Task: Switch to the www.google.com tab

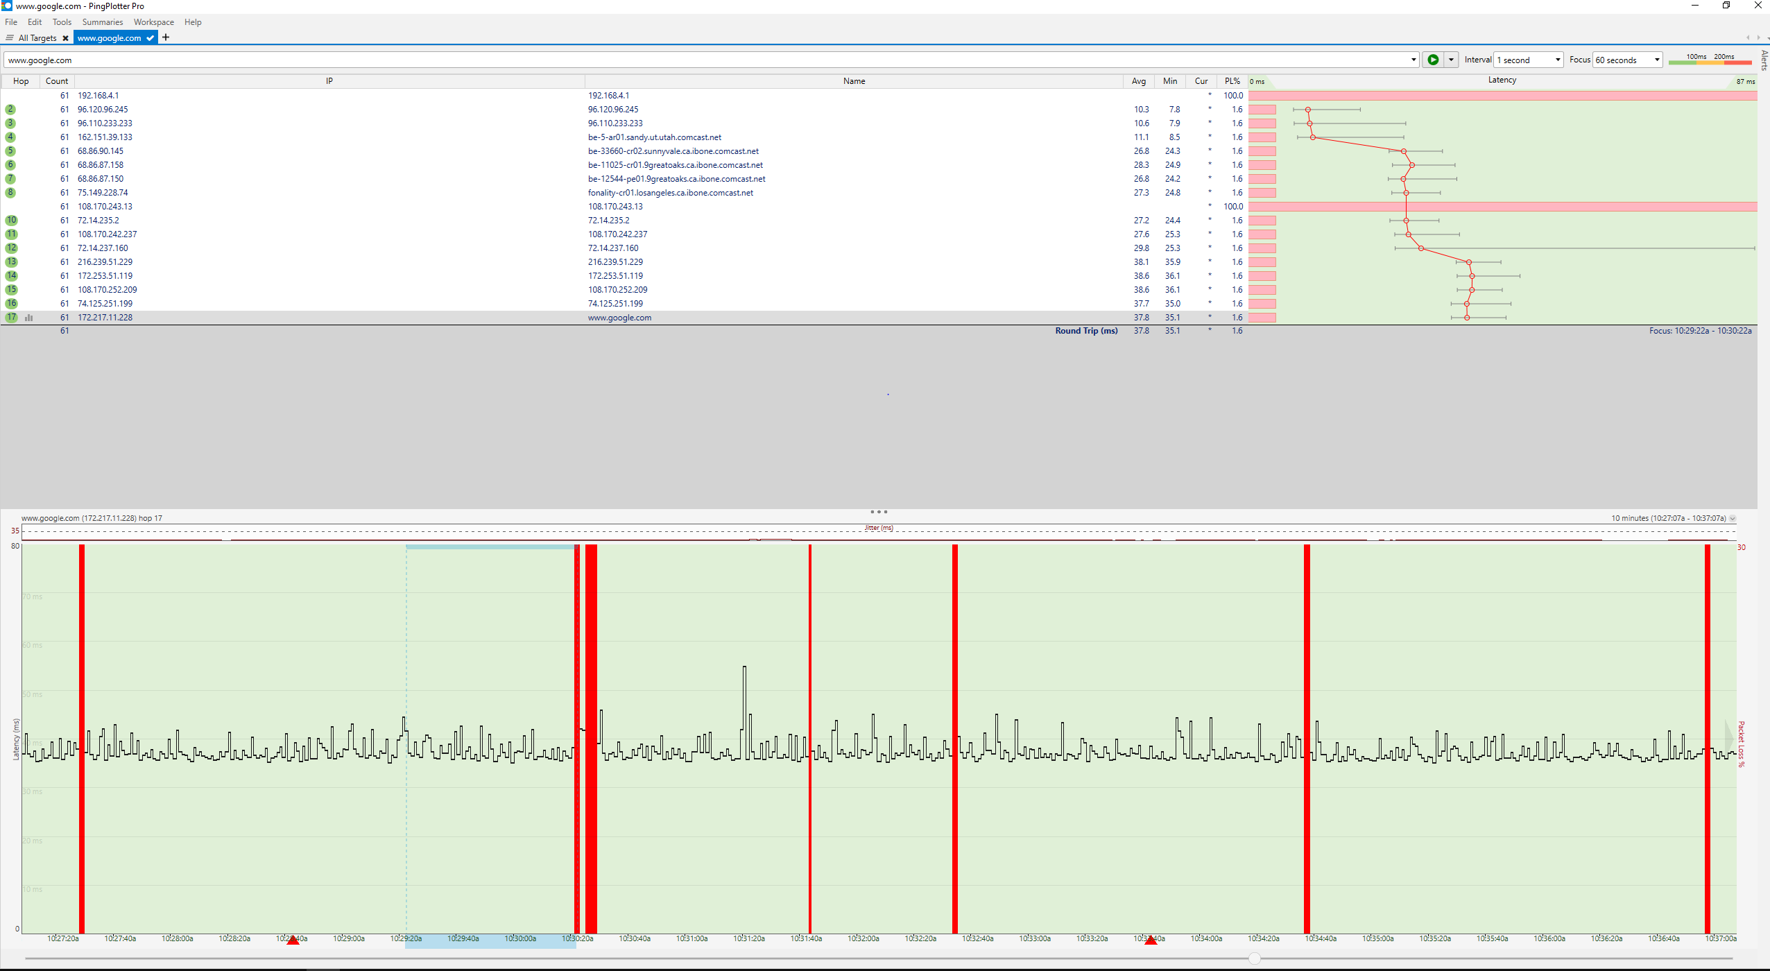Action: [109, 38]
